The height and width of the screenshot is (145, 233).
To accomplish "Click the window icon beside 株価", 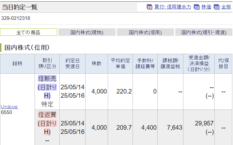I will coord(196,7).
